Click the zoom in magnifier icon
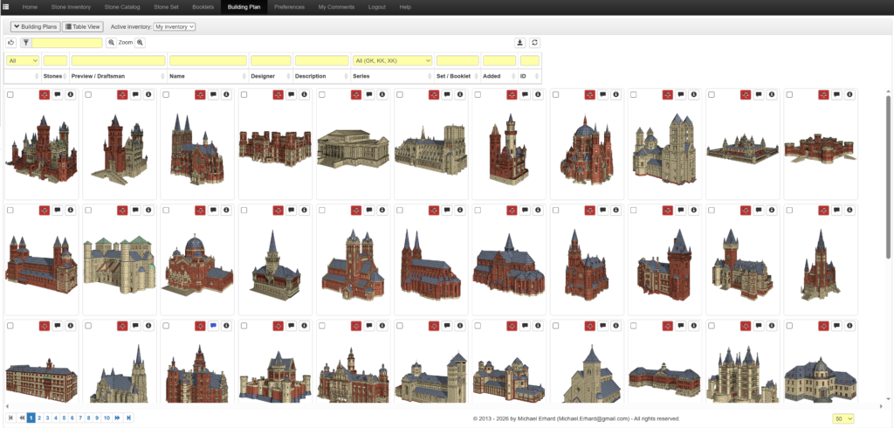Image resolution: width=894 pixels, height=428 pixels. point(140,42)
